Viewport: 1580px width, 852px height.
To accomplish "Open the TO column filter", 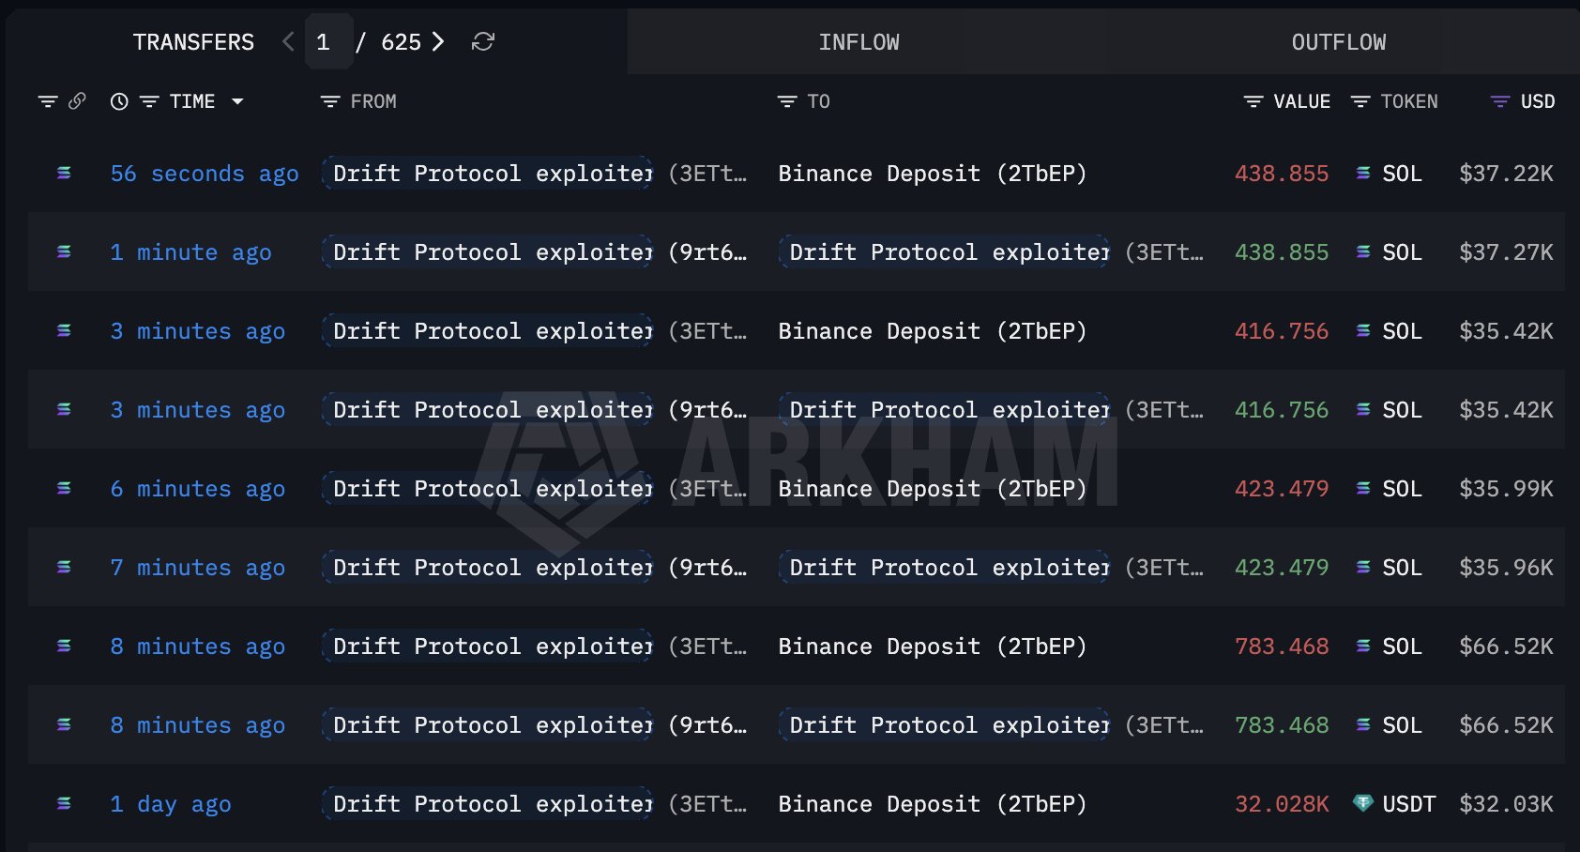I will click(x=787, y=101).
